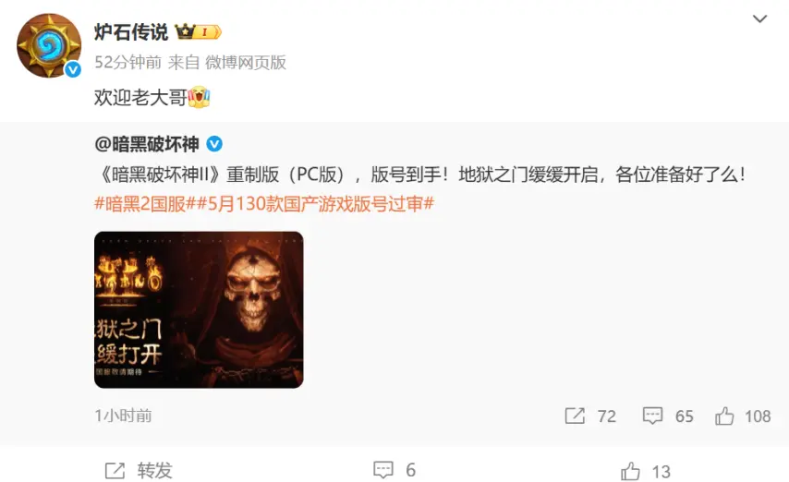Image resolution: width=789 pixels, height=482 pixels.
Task: Open the @暗黑破坏神 account link
Action: pyautogui.click(x=146, y=144)
